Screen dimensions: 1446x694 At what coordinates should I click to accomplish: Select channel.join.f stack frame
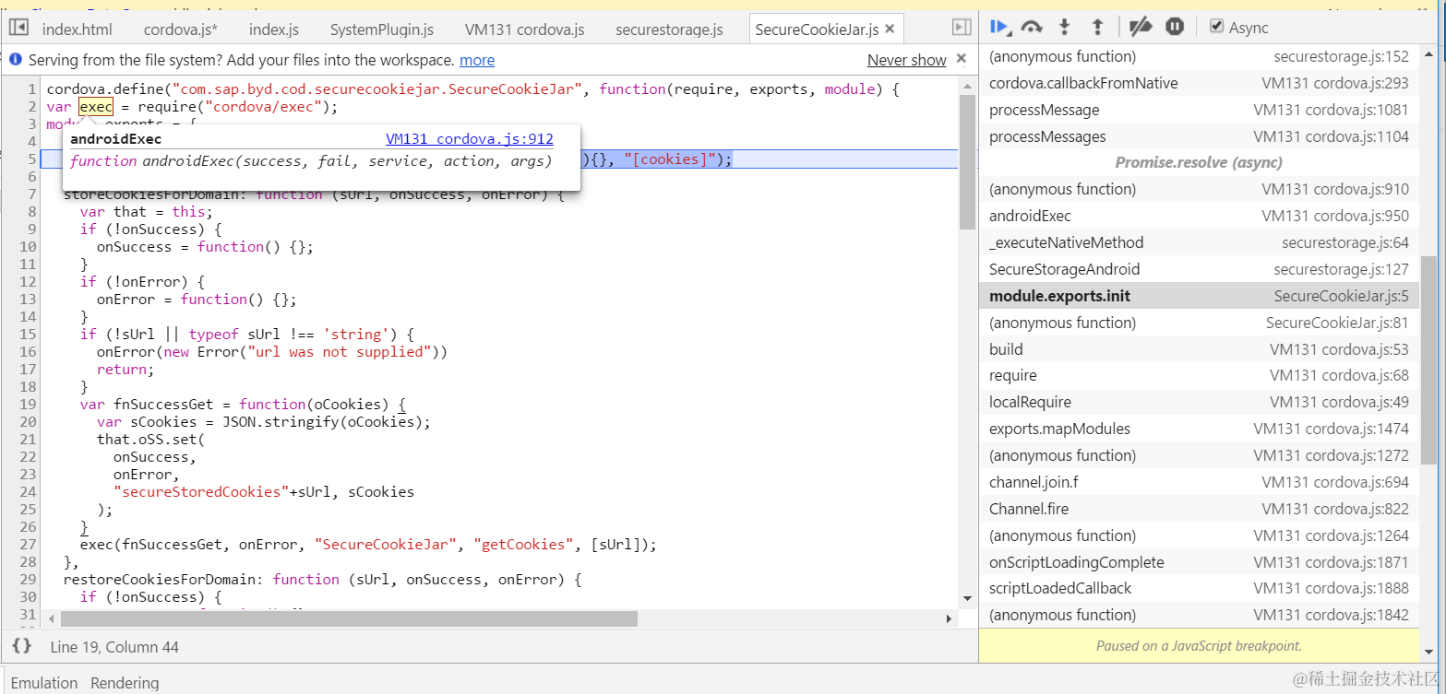(x=1199, y=482)
